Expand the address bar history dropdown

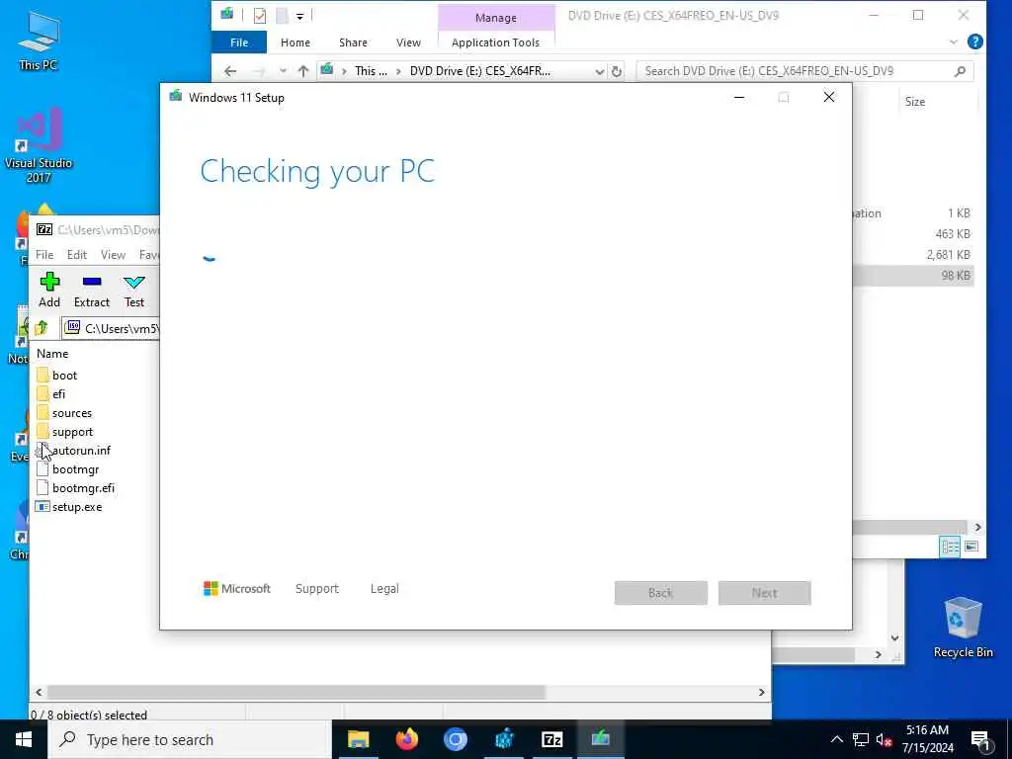click(x=600, y=71)
